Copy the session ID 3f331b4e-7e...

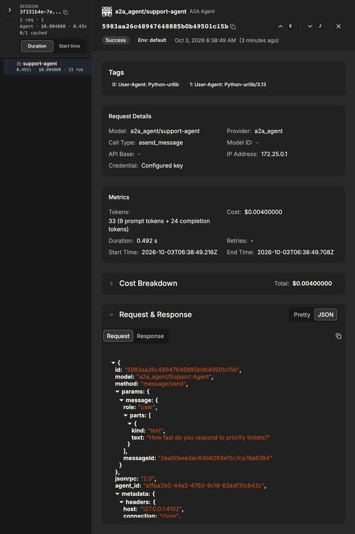pos(65,12)
